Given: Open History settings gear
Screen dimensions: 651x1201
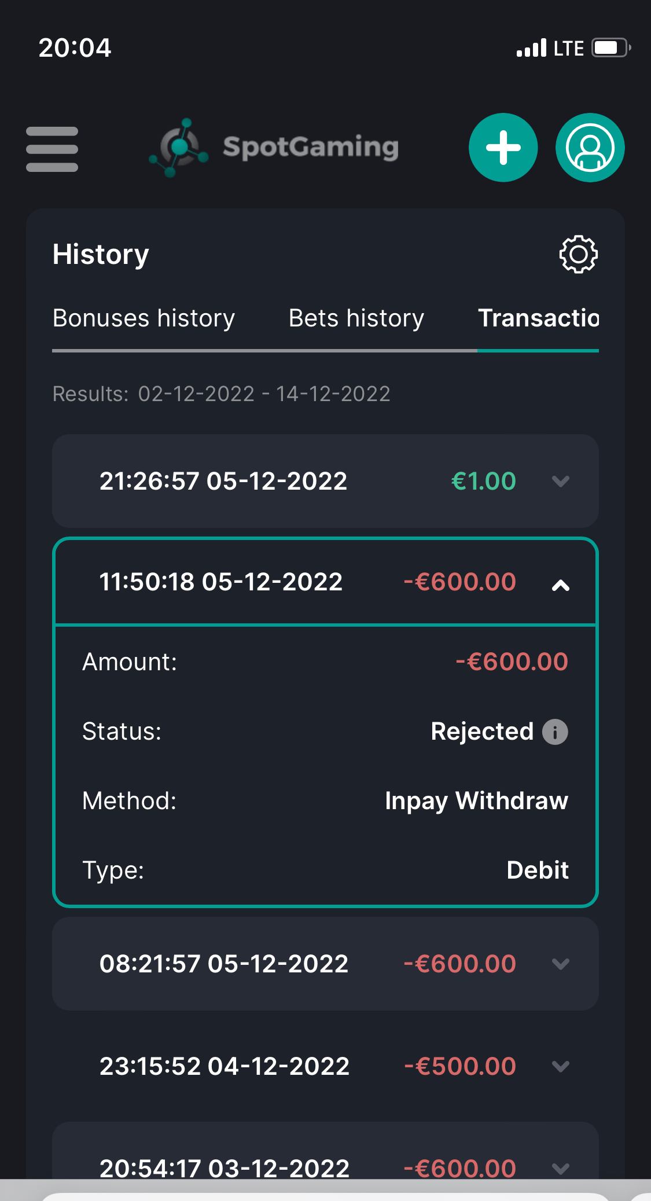Looking at the screenshot, I should point(578,255).
